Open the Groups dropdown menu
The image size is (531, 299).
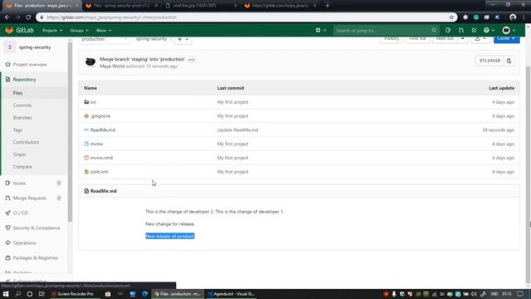point(80,31)
